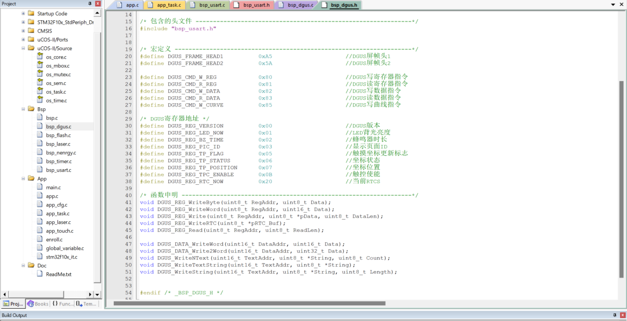
Task: Select the ReadMe.txt document icon
Action: [40, 274]
